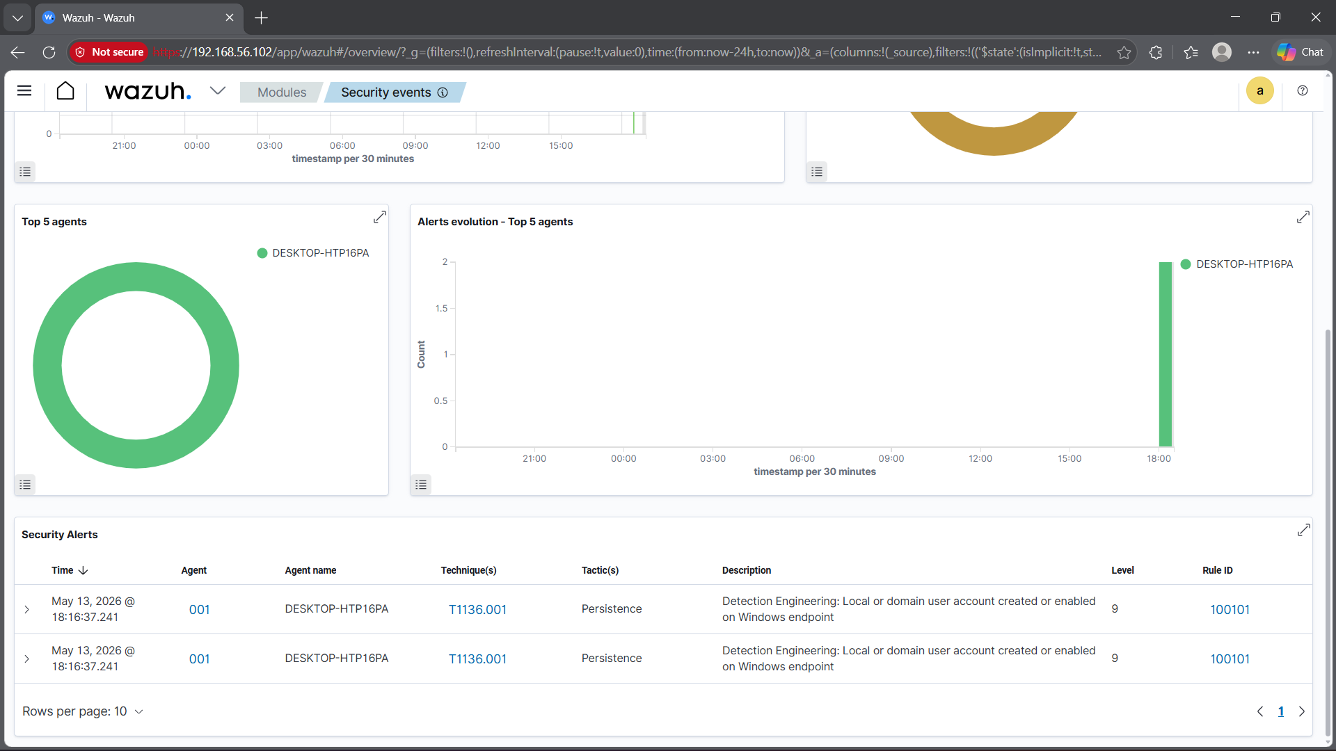Click Persistence tactic in first row
The image size is (1336, 751).
[611, 608]
